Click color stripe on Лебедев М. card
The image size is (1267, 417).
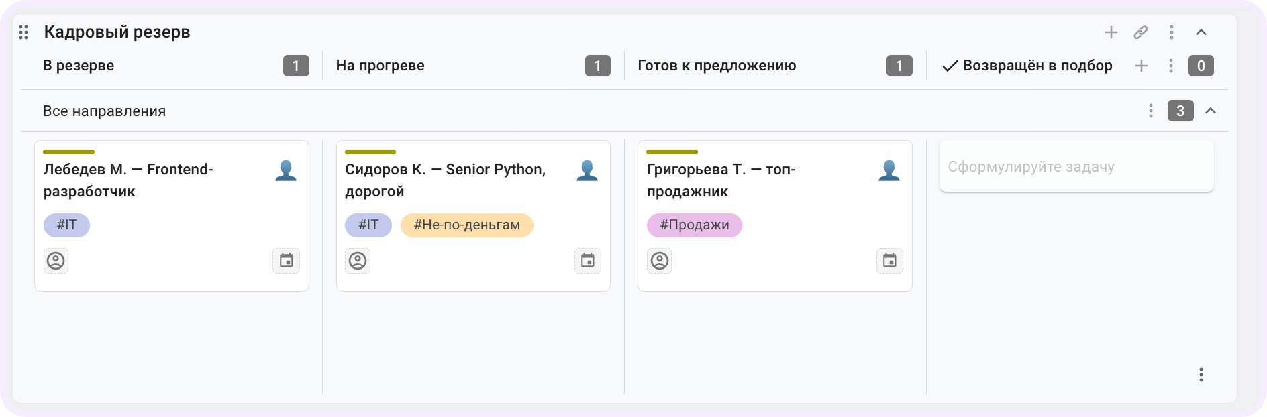(x=69, y=152)
